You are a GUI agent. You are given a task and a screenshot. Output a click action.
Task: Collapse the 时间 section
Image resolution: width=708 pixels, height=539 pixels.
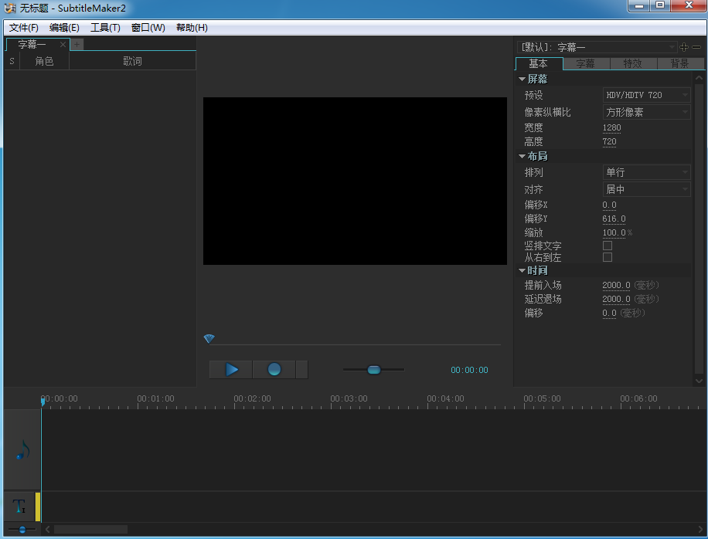pyautogui.click(x=522, y=270)
